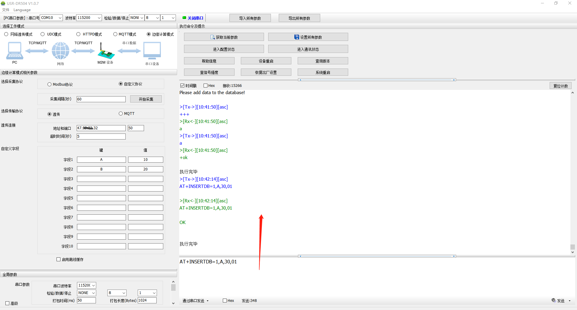
Task: Click the M2M device icon
Action: (106, 52)
